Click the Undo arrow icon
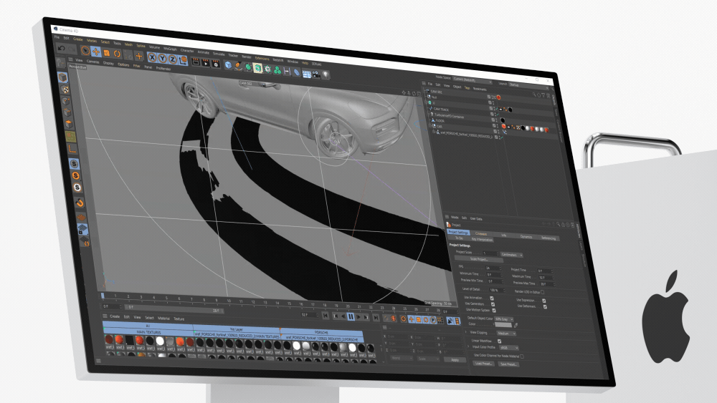The height and width of the screenshot is (403, 717). (62, 47)
